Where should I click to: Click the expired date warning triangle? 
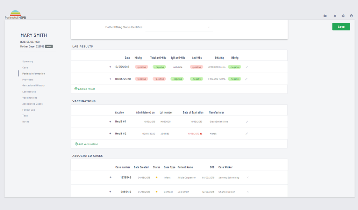[201, 134]
